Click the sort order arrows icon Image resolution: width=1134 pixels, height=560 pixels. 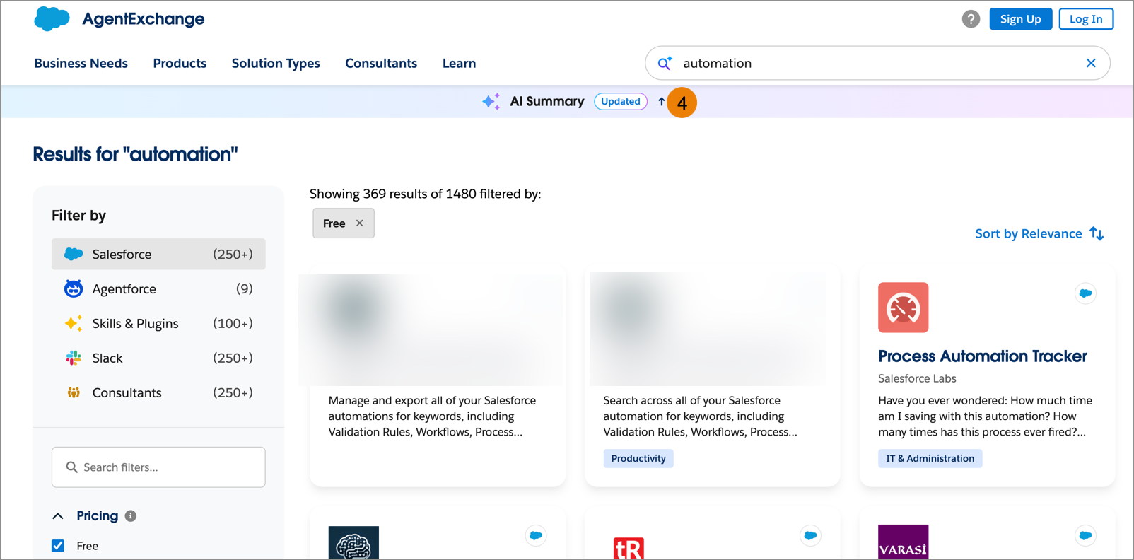coord(1097,233)
